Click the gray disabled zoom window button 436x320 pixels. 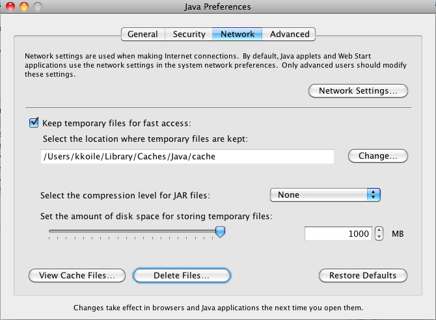coord(38,7)
